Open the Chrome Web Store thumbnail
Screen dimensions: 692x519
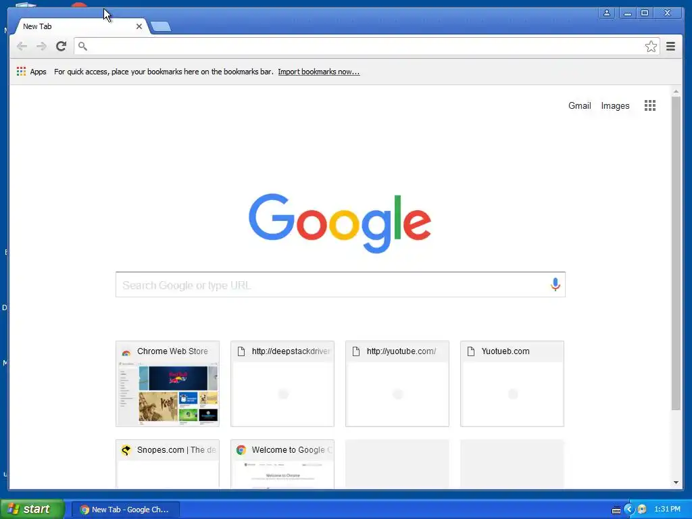tap(168, 384)
